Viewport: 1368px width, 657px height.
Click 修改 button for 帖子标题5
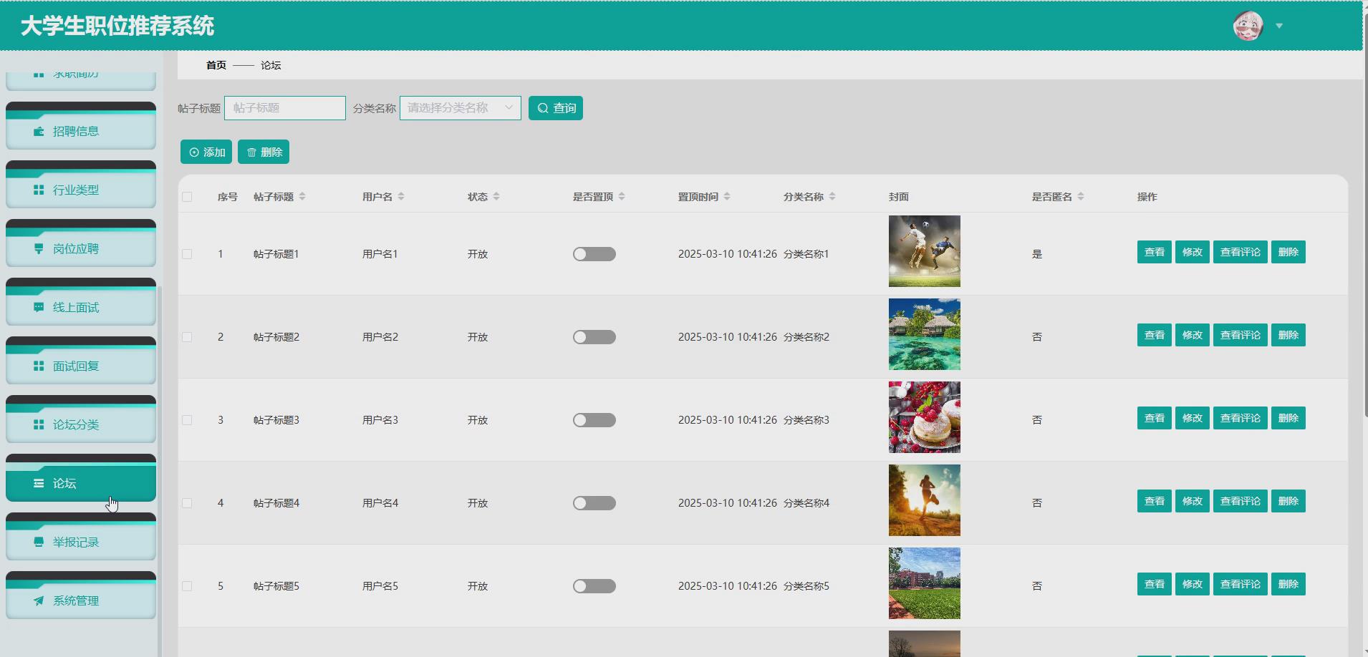[x=1193, y=584]
